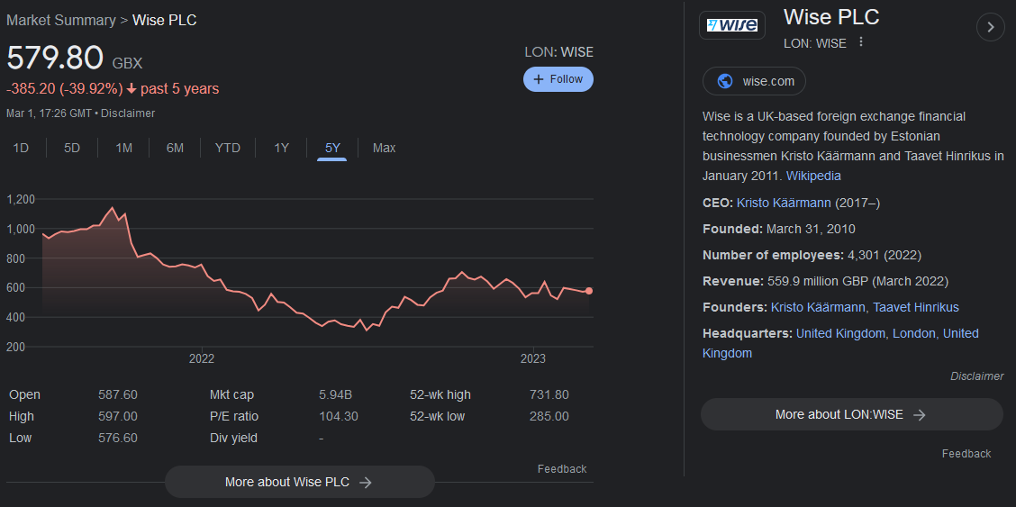The width and height of the screenshot is (1016, 507).
Task: Click the chart's current price endpoint dot
Action: [588, 291]
